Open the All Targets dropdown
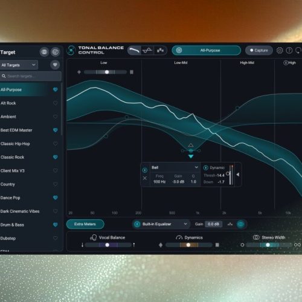The width and height of the screenshot is (302, 302). tap(19, 65)
